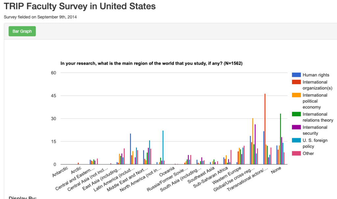Click the green Bar Graph button
The height and width of the screenshot is (199, 337).
(x=22, y=31)
